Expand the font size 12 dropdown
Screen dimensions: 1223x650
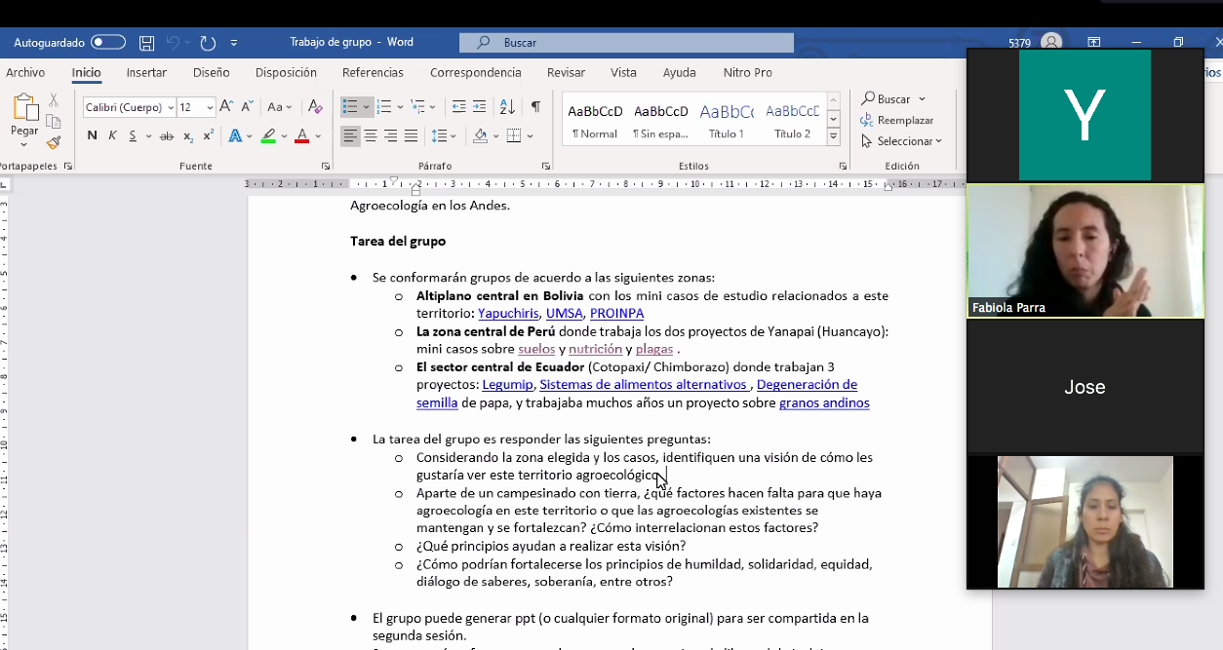(x=210, y=108)
